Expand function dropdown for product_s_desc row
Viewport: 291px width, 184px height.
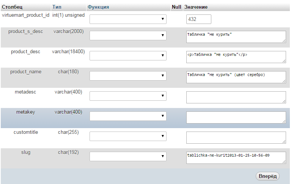128,35
